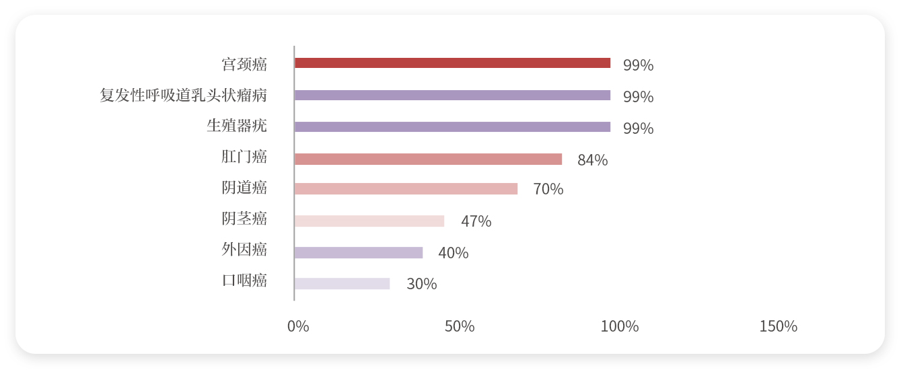The height and width of the screenshot is (370, 901).
Task: Select the 150% axis tick label
Action: 778,326
